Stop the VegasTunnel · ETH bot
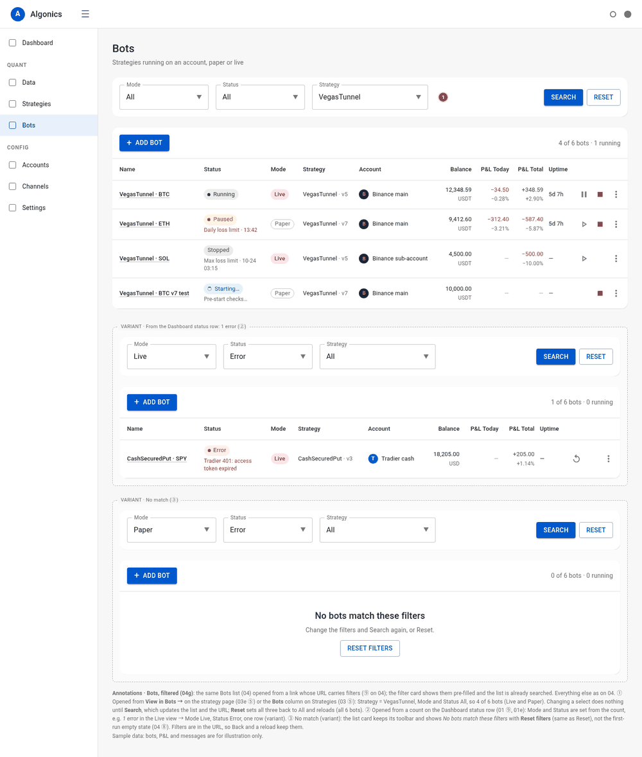Image resolution: width=642 pixels, height=757 pixels. point(600,224)
